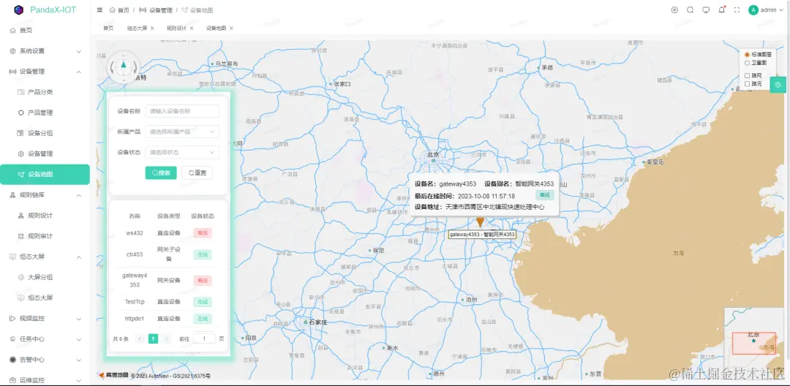This screenshot has height=386, width=790.
Task: Click the 前往 page number input
Action: (x=204, y=339)
